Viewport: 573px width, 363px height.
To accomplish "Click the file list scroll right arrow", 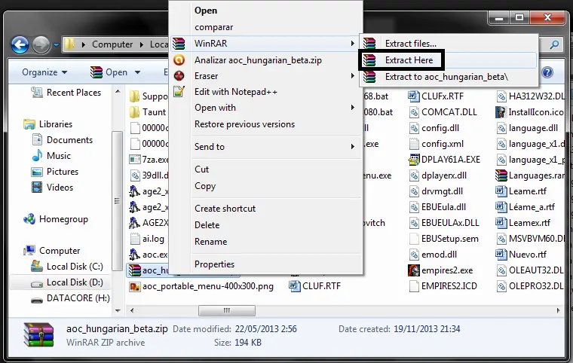I will 558,311.
